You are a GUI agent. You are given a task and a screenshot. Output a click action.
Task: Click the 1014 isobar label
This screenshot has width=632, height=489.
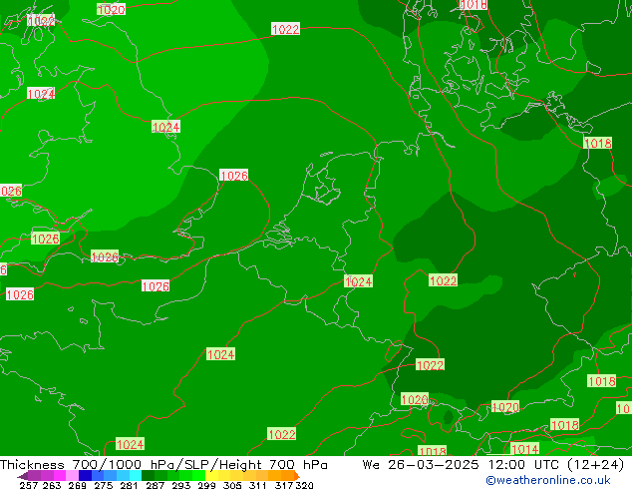(x=524, y=449)
